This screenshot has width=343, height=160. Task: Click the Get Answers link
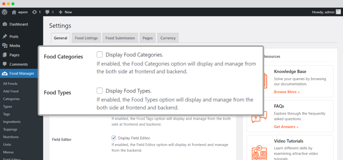pos(286,127)
